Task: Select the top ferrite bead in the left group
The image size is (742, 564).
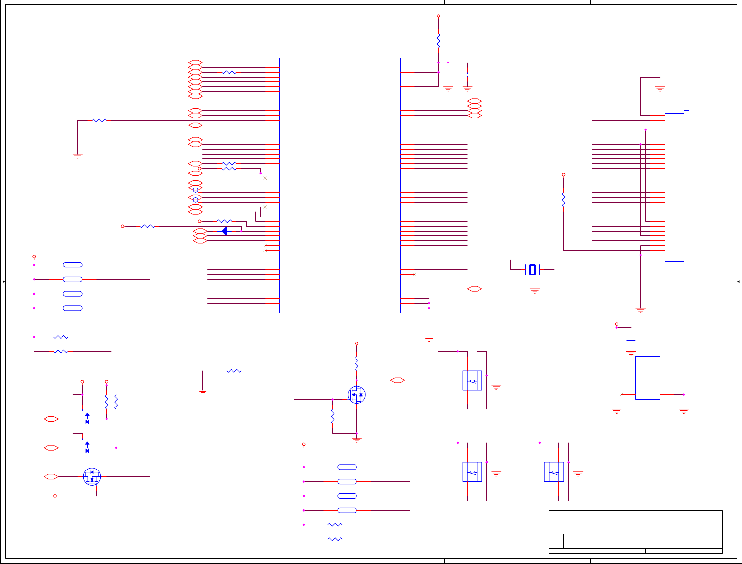Action: click(x=73, y=265)
